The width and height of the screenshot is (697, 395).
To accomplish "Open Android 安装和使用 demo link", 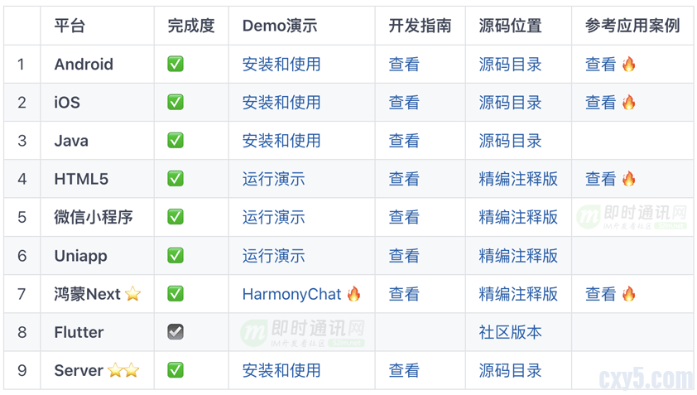I will (281, 65).
